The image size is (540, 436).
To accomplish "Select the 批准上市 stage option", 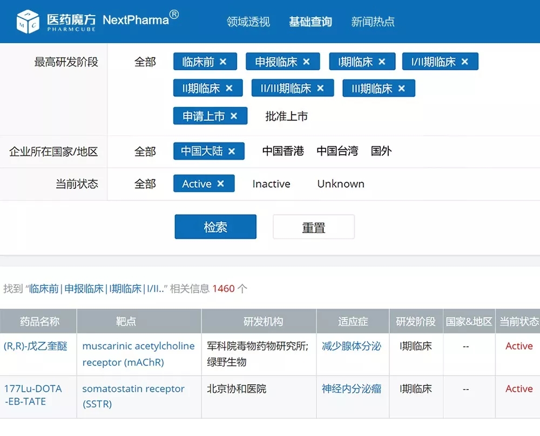I will coord(286,116).
